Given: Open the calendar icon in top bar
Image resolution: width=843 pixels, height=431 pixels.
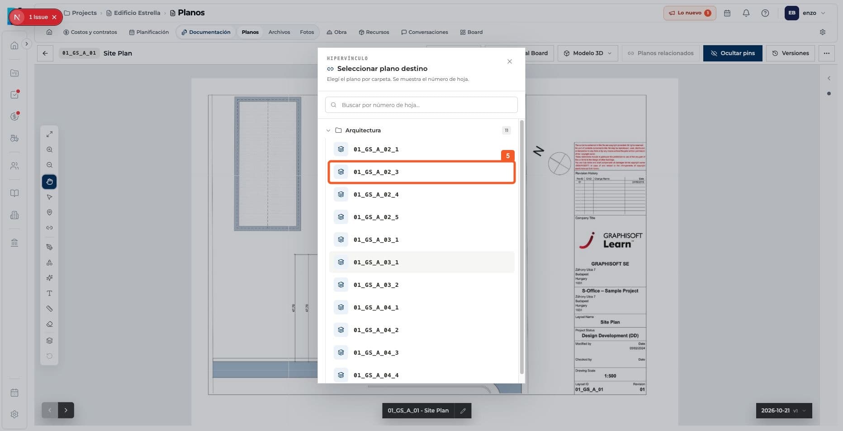Looking at the screenshot, I should pyautogui.click(x=727, y=13).
